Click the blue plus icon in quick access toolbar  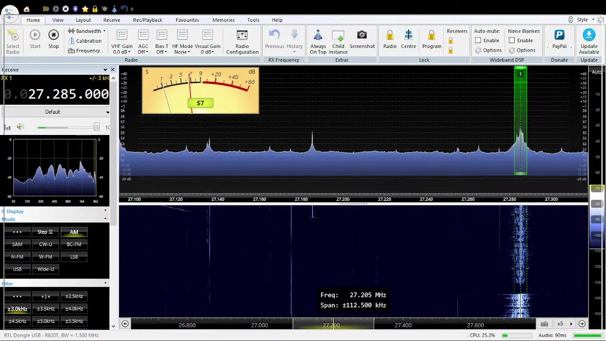point(75,9)
